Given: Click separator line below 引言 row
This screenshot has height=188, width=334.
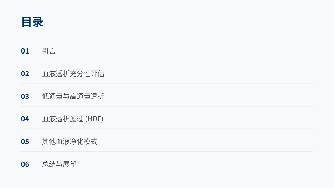Looking at the screenshot, I should (x=167, y=61).
